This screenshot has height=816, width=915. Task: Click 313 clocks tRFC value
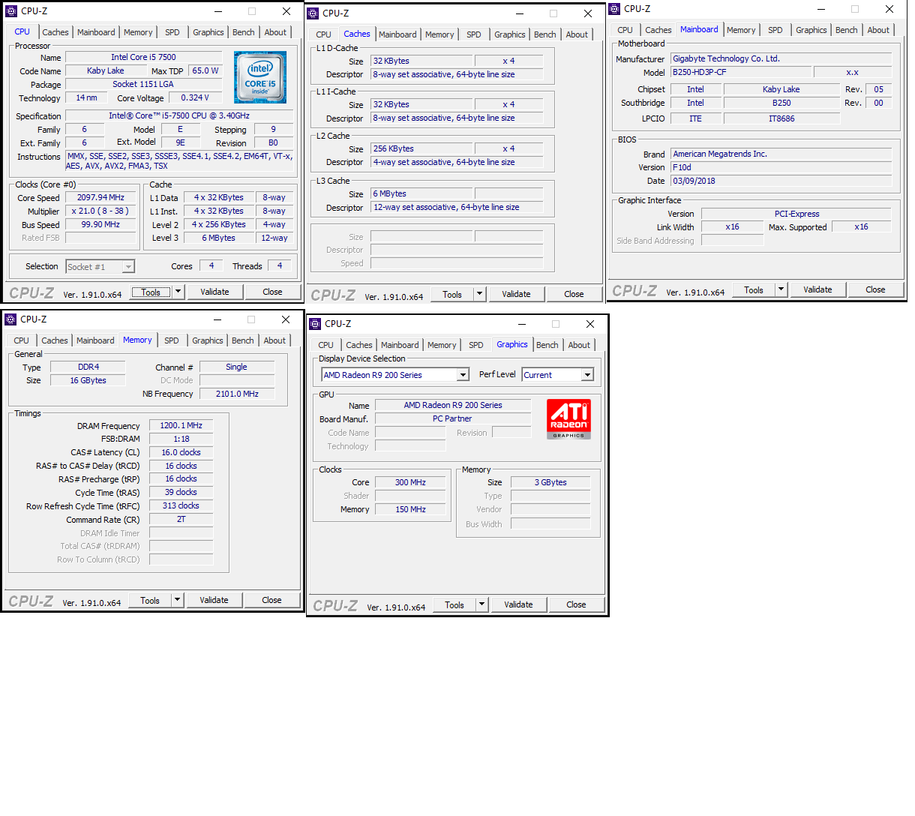181,505
